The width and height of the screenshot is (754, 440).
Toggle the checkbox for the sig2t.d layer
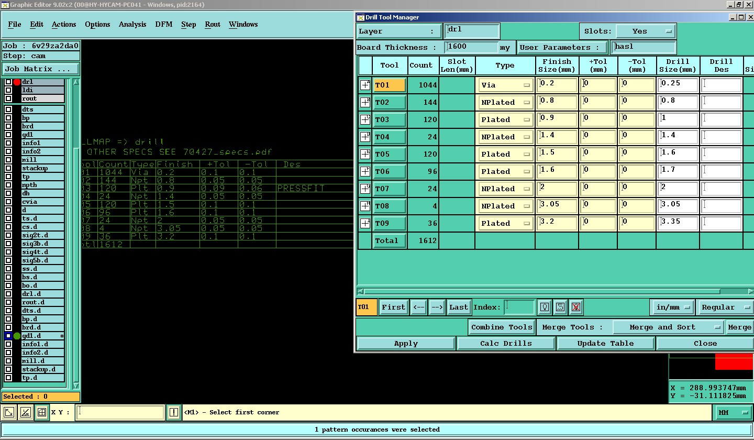[8, 236]
